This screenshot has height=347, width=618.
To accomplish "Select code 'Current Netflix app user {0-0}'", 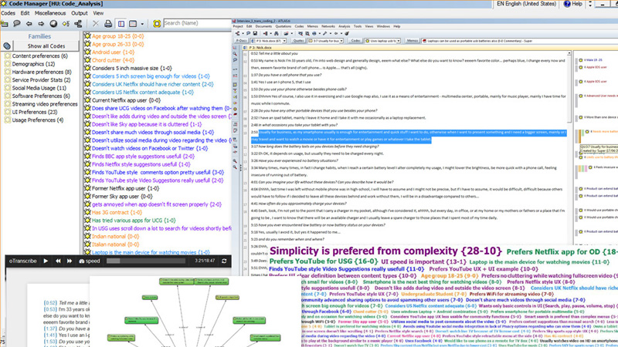I will 126,100.
